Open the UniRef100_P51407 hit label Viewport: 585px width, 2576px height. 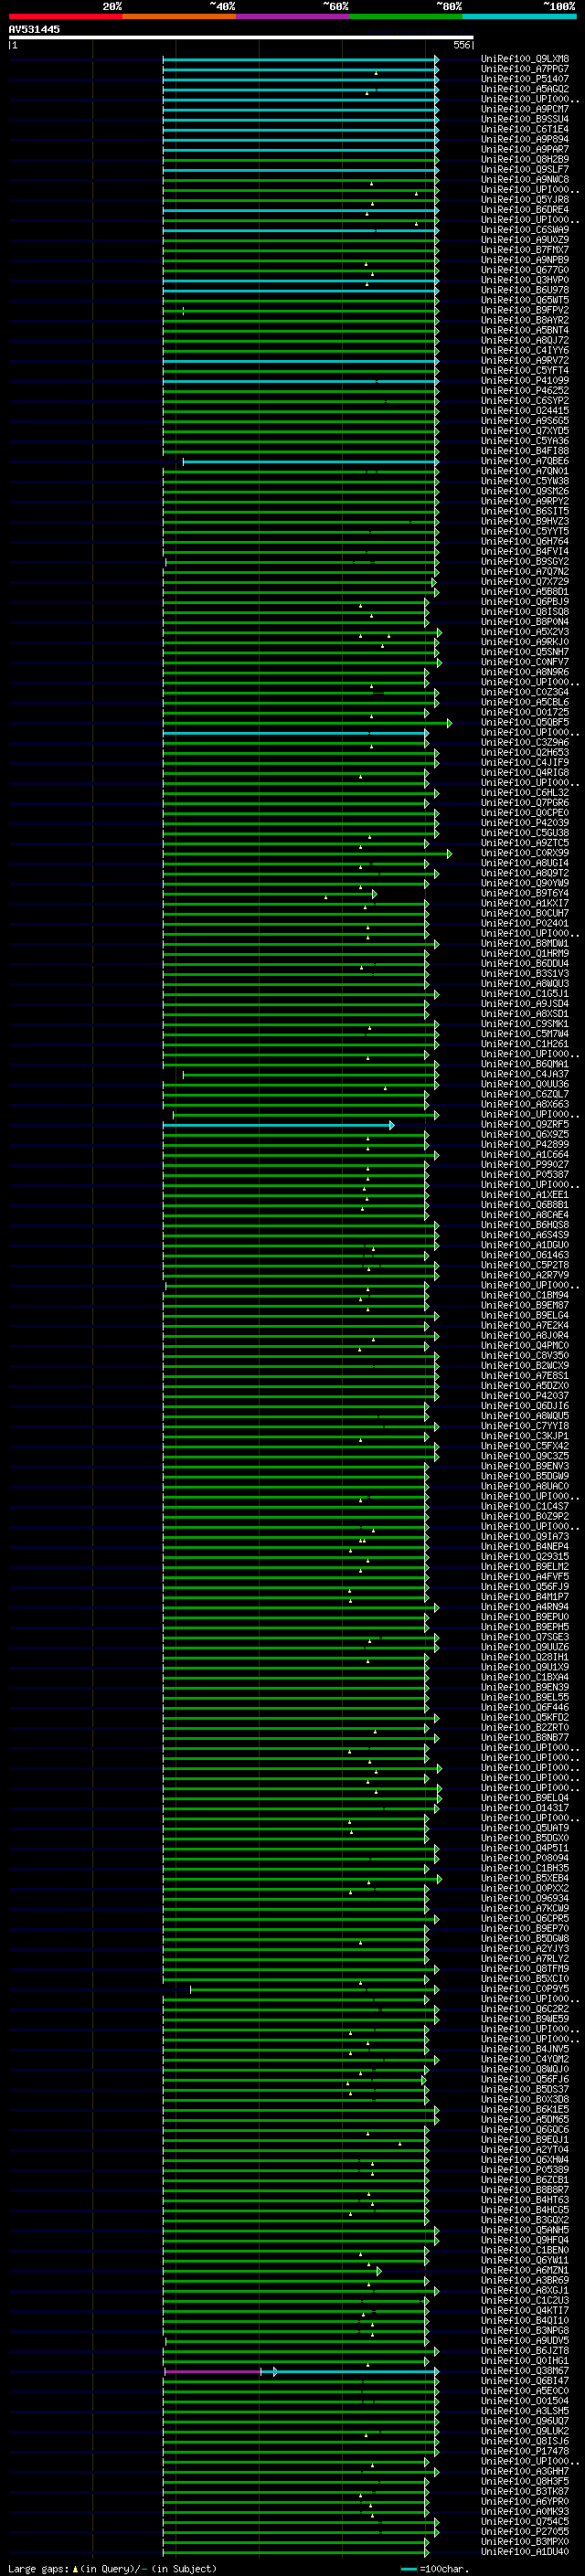pos(525,79)
